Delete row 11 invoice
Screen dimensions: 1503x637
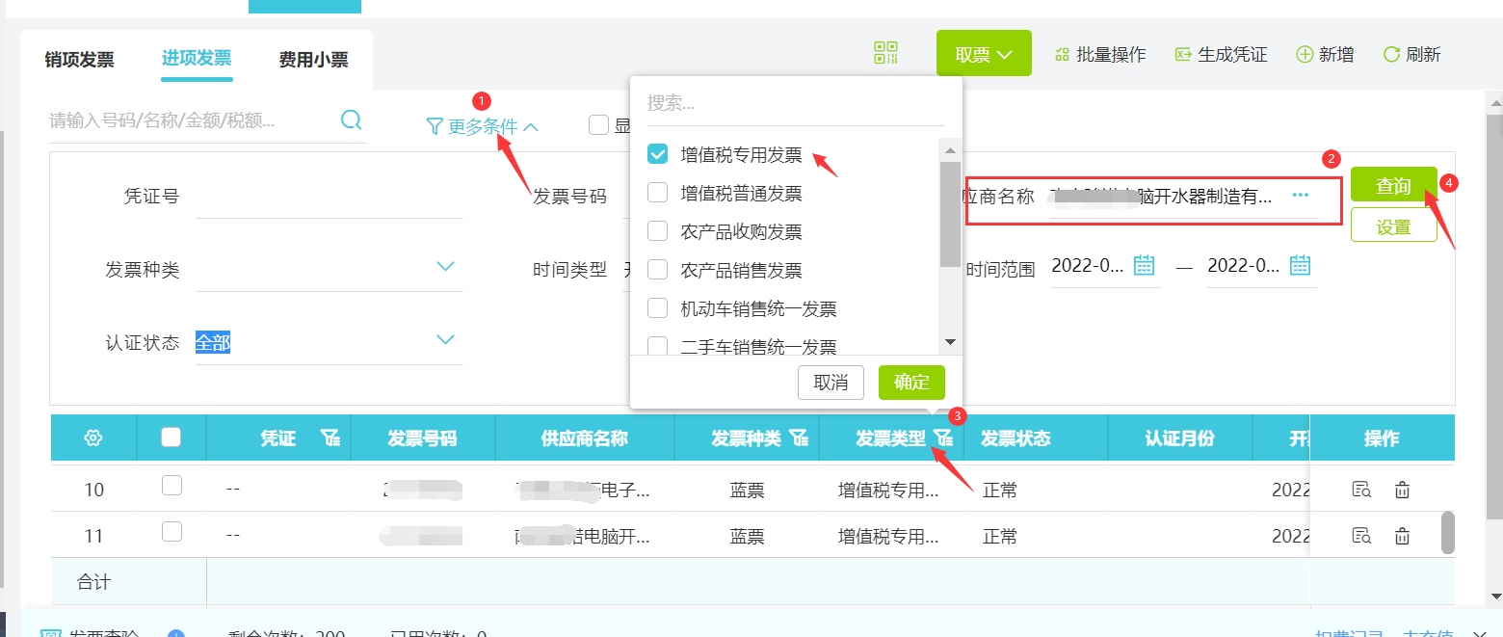(1402, 536)
